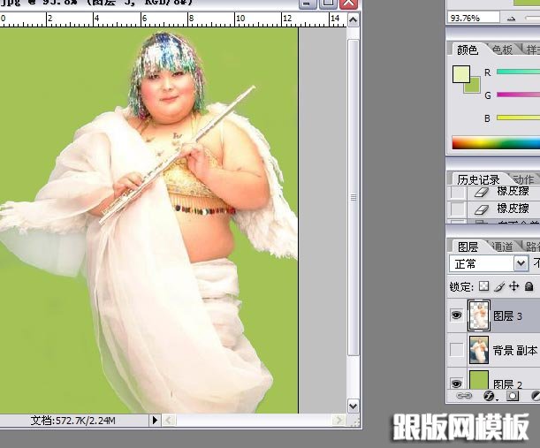This screenshot has height=448, width=540.
Task: Show the 背景 副本 layer visibility
Action: [x=456, y=350]
